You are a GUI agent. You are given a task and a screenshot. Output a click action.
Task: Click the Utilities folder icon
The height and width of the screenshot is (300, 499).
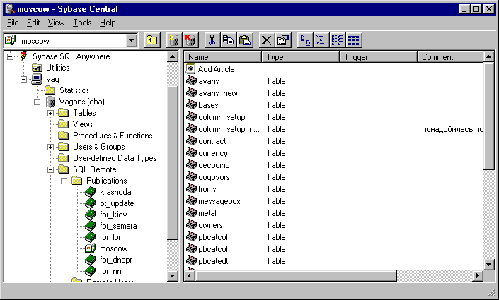[37, 68]
